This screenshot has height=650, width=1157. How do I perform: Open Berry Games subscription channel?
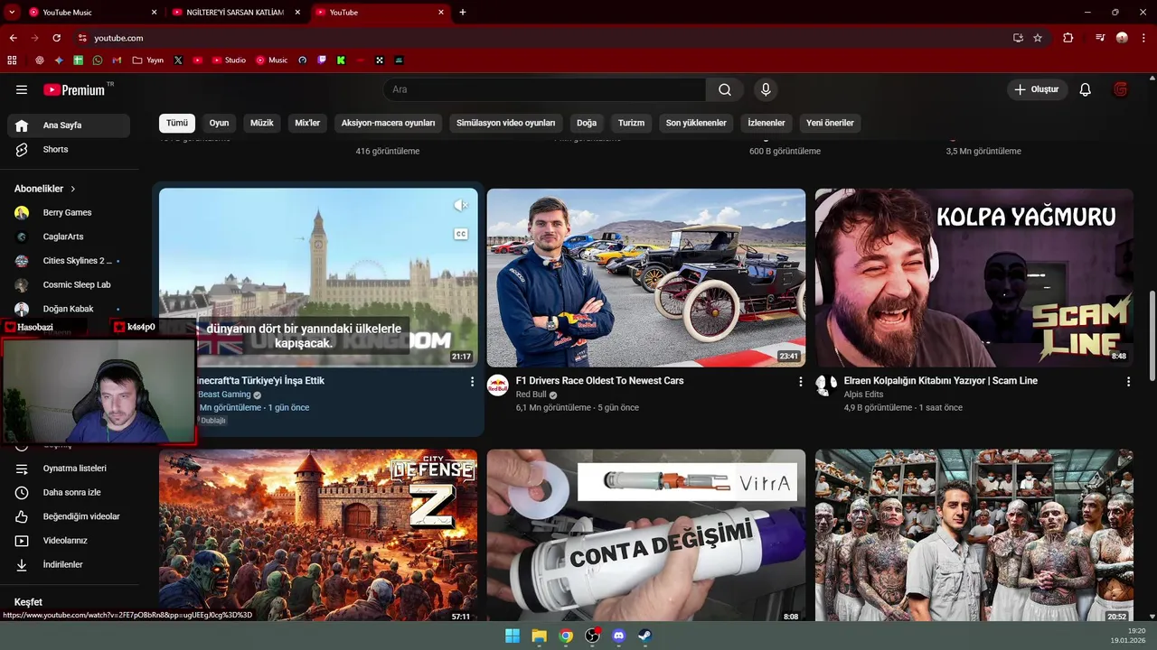point(69,213)
